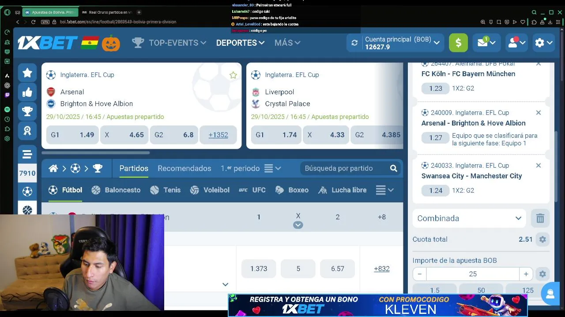Expand the X column chevron in odds header
The image size is (565, 317).
click(298, 225)
